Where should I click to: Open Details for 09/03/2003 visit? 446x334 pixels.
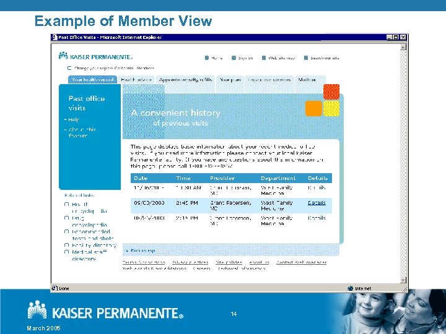click(317, 203)
